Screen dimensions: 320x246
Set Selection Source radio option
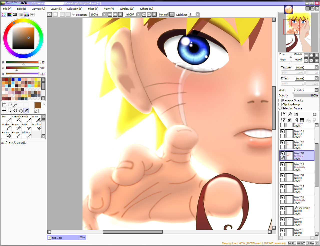click(x=280, y=108)
